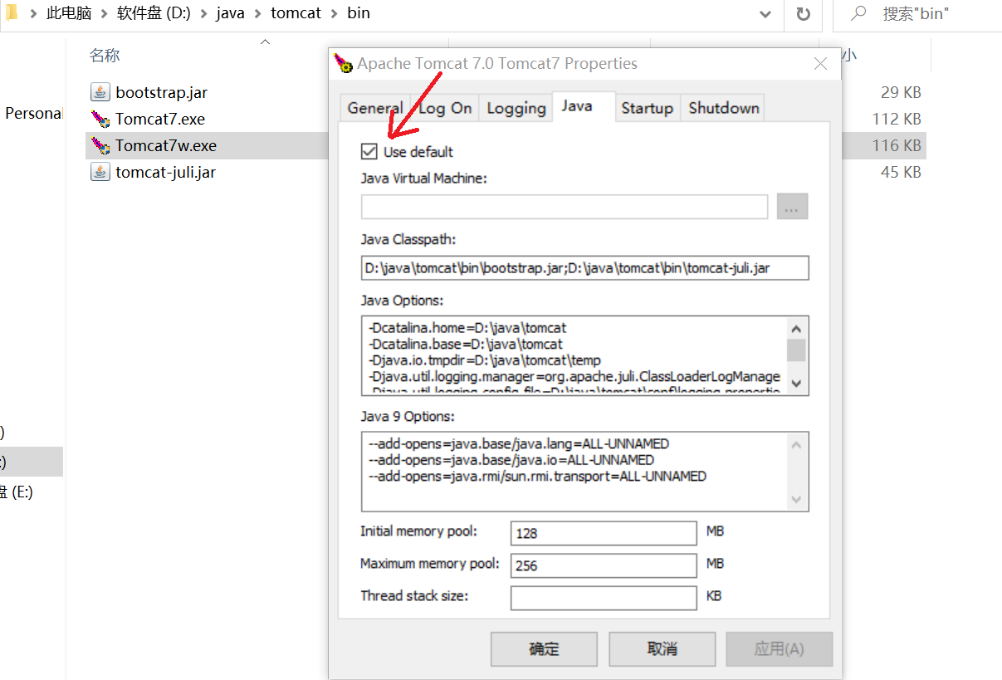
Task: Click the search magnifier icon
Action: [x=859, y=13]
